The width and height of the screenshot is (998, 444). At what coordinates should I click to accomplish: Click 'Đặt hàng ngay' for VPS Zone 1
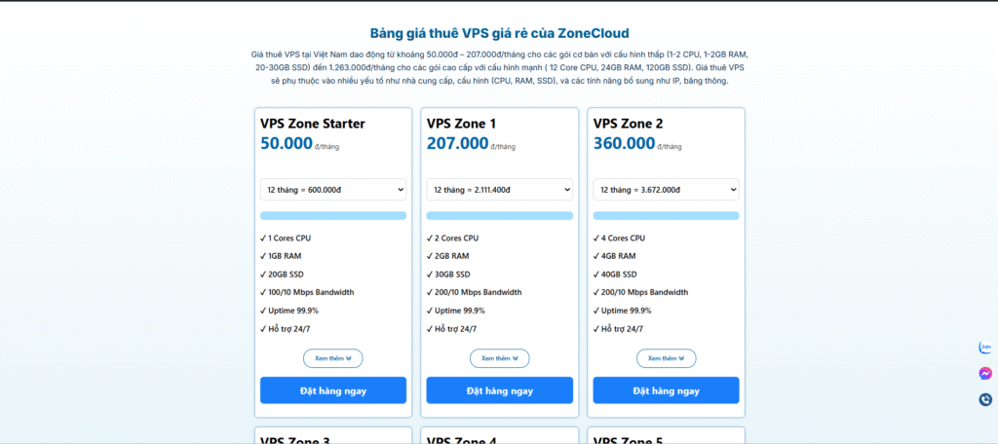coord(499,390)
